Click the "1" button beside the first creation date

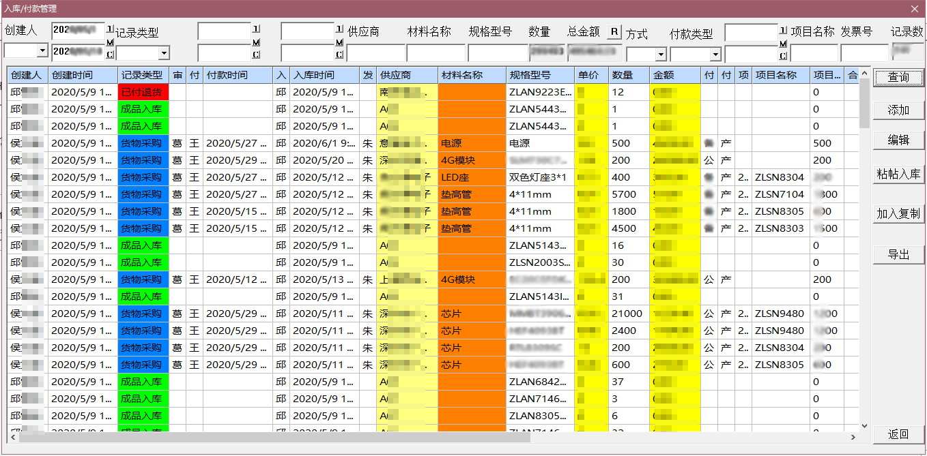110,29
